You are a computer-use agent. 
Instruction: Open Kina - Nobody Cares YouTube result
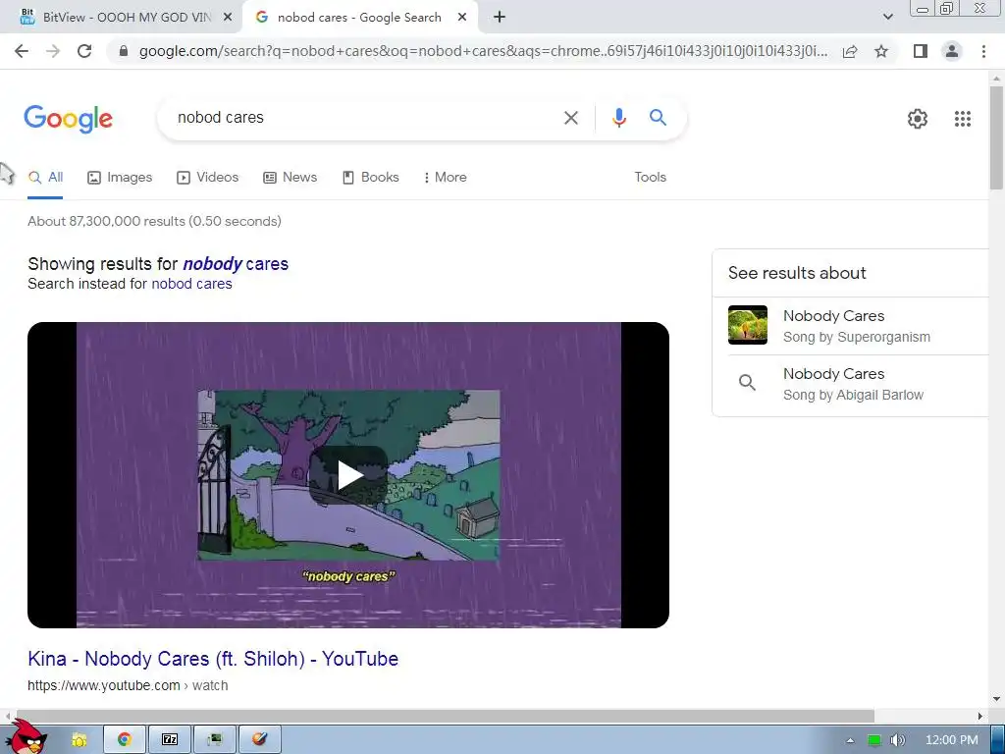[x=213, y=659]
